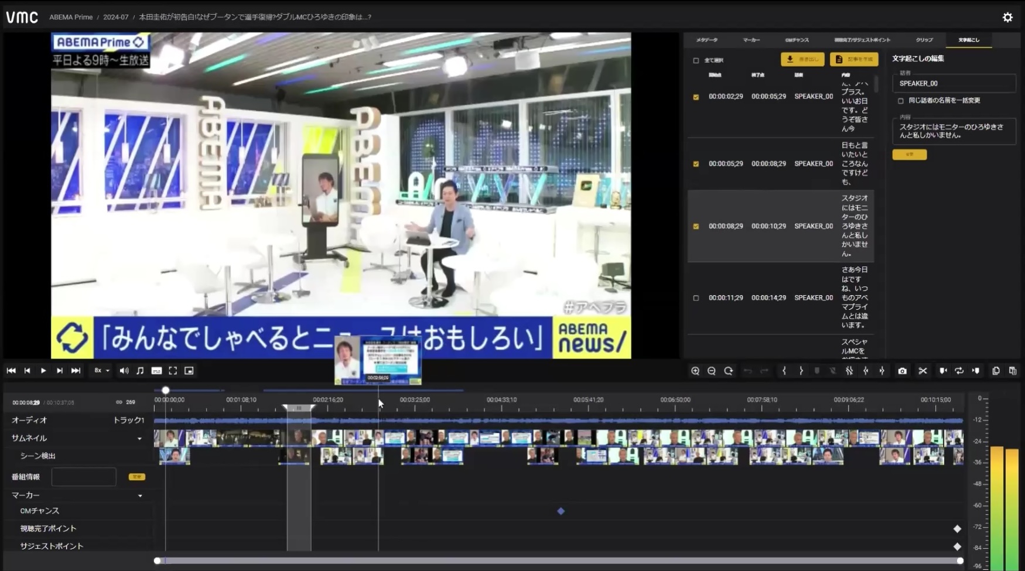This screenshot has height=571, width=1025.
Task: Select the 視聴完了ポイント white diamond marker
Action: tap(957, 529)
